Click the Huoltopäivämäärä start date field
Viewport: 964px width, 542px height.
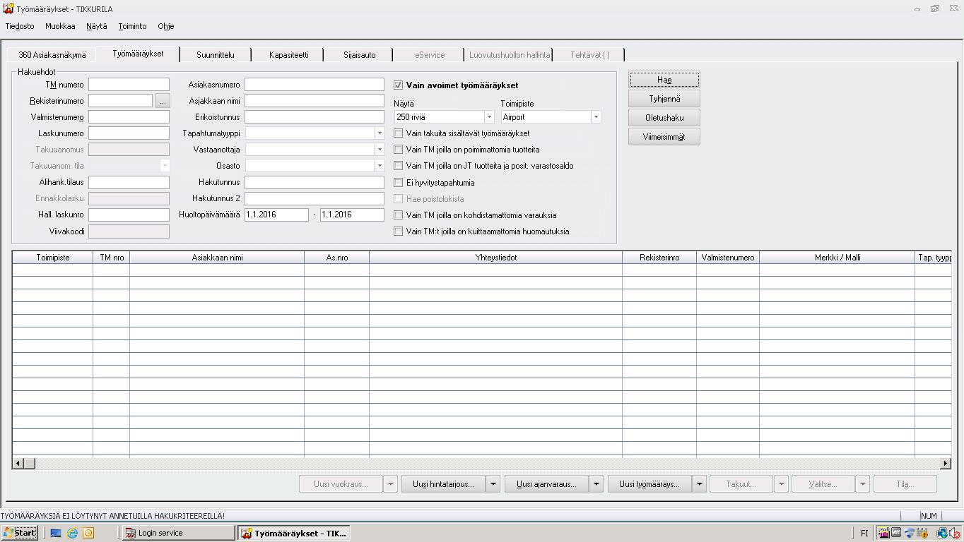[276, 215]
